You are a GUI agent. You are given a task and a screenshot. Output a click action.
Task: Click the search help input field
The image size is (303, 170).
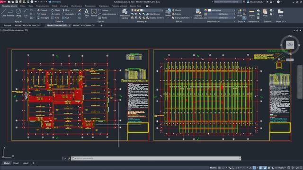point(228,2)
